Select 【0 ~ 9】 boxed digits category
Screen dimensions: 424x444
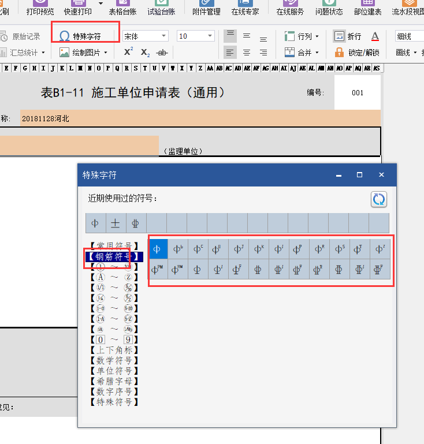(x=114, y=339)
